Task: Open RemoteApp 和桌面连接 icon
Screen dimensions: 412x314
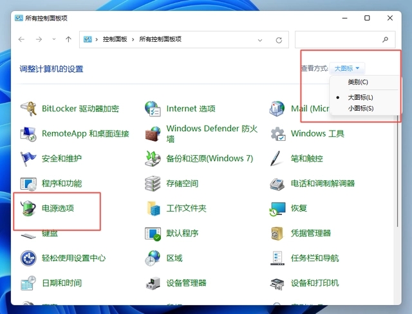Action: click(x=28, y=134)
